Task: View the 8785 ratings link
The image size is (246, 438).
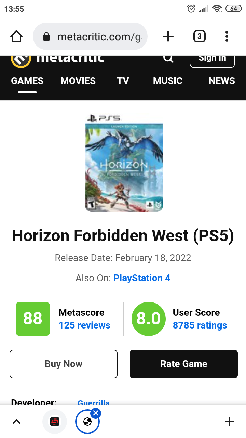Action: click(200, 325)
